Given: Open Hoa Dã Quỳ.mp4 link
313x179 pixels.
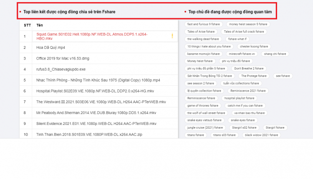Looking at the screenshot, I should 50,47.
